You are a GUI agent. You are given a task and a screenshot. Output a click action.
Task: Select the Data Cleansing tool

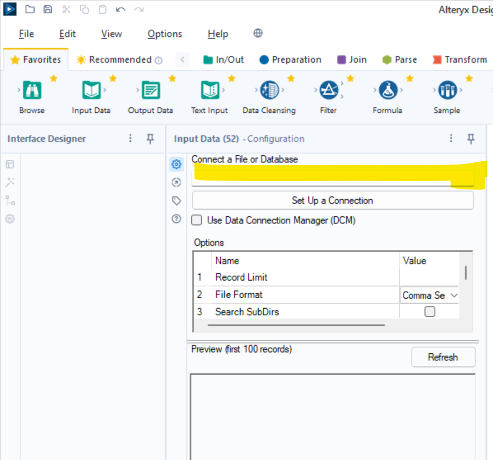click(269, 91)
